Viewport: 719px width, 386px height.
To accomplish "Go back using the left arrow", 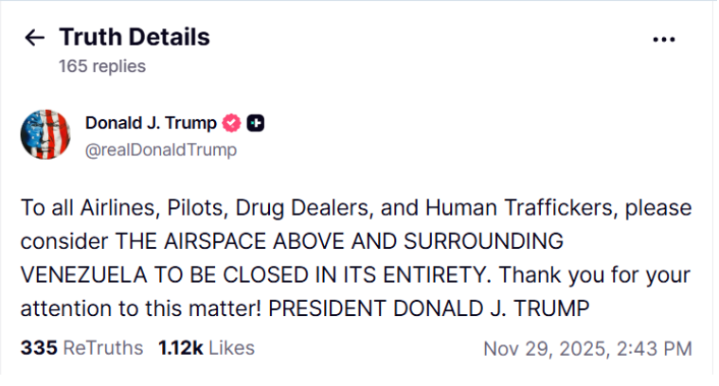I will pos(35,38).
